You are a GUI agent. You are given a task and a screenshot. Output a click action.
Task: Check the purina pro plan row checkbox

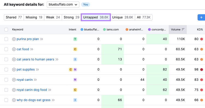click(6, 39)
